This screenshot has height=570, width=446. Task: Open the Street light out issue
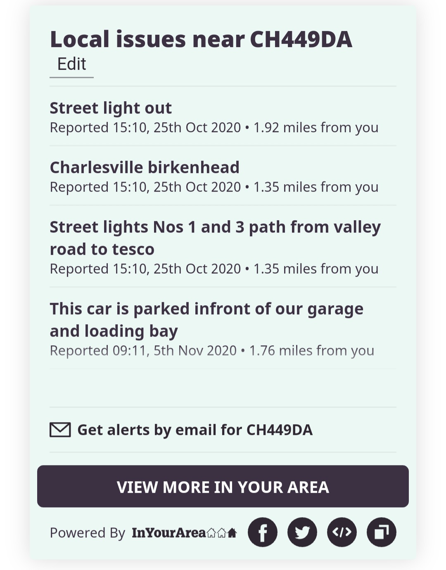click(111, 108)
